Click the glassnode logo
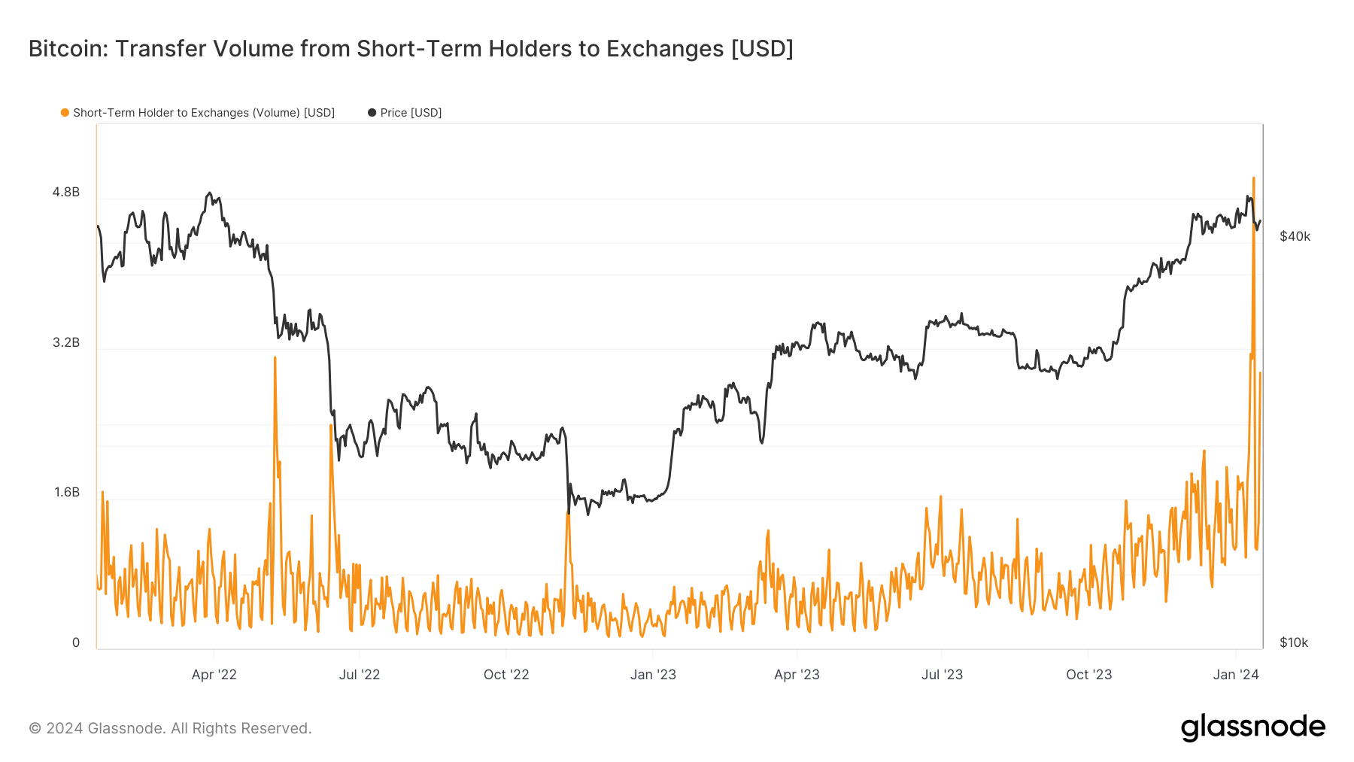 pos(1252,727)
